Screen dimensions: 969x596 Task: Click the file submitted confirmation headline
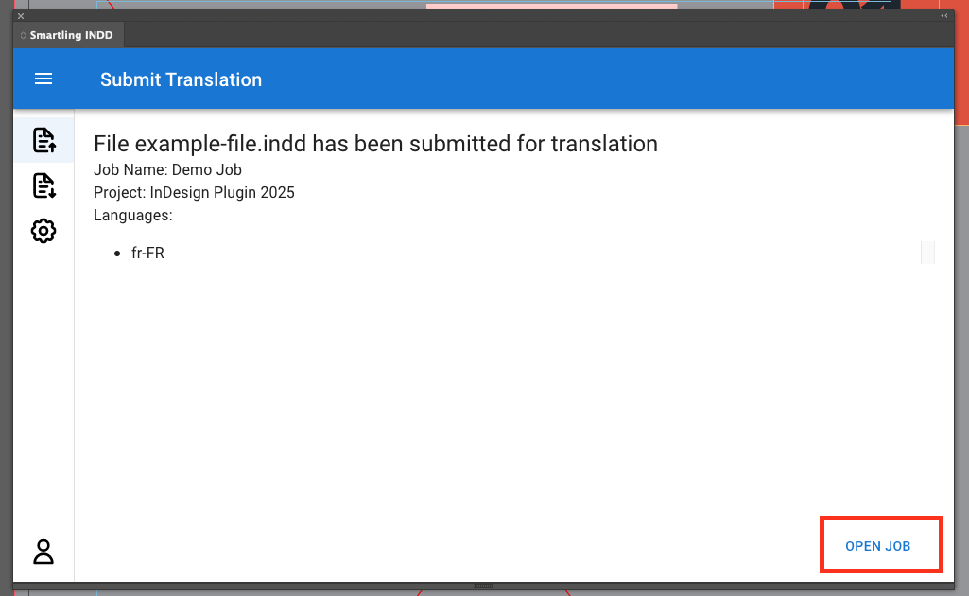[375, 144]
